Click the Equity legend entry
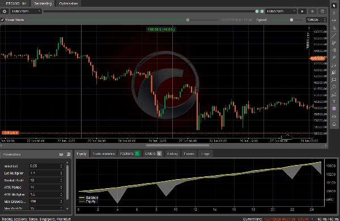This screenshot has height=221, width=340. point(87,201)
